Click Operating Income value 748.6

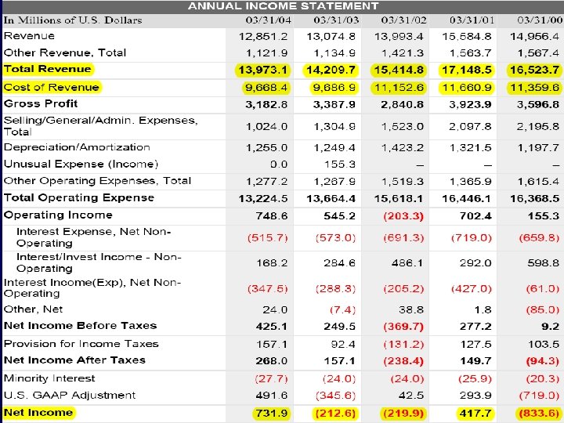[272, 216]
